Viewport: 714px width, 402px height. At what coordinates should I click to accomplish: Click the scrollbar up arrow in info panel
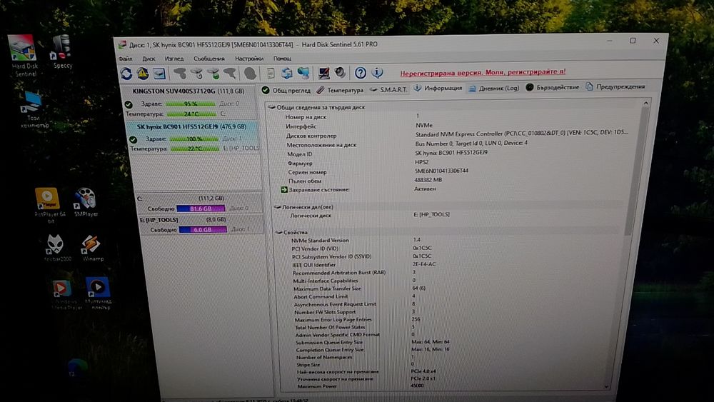pos(645,104)
